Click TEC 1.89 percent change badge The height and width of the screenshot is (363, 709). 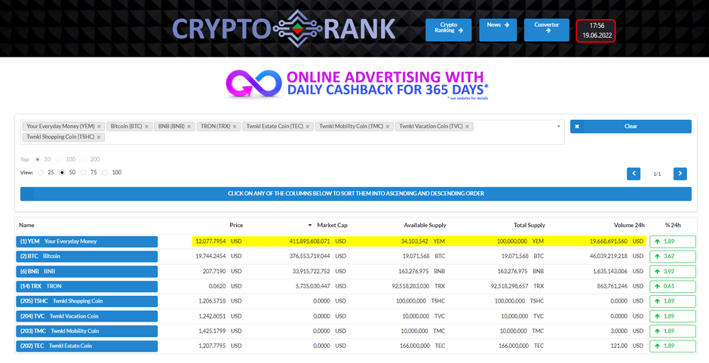pos(673,346)
